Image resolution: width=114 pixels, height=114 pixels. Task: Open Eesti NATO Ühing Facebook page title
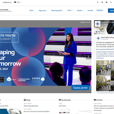coord(107,22)
